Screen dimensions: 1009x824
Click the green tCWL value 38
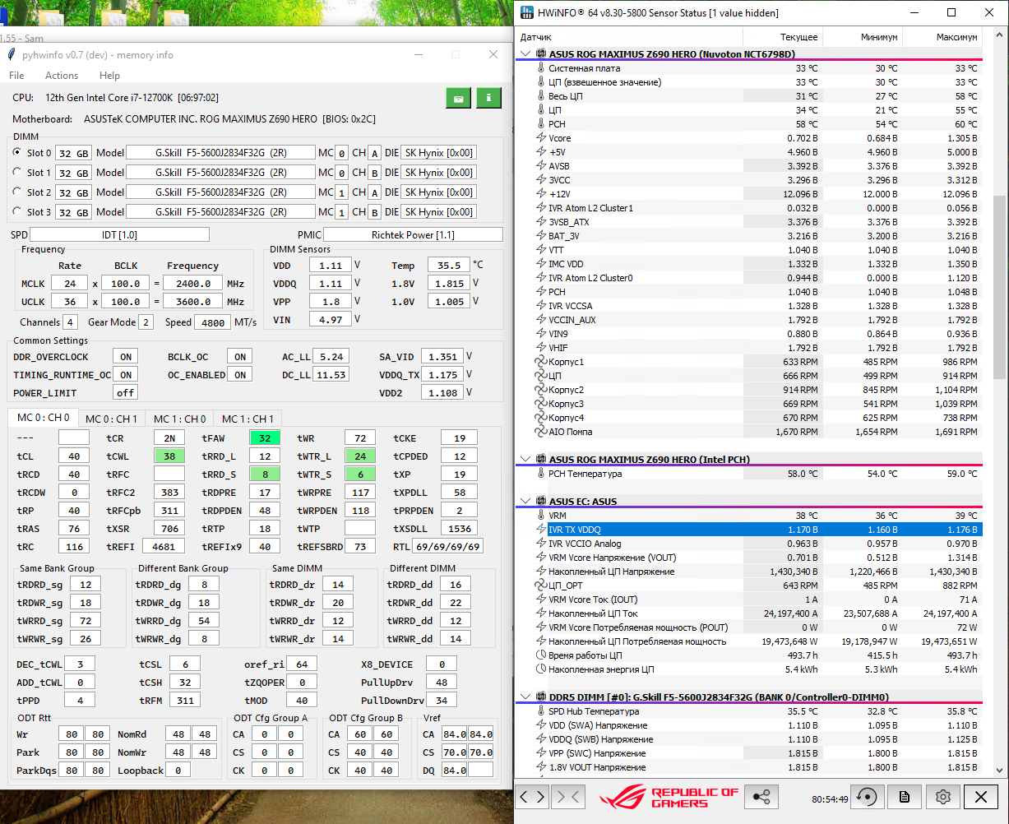[169, 456]
